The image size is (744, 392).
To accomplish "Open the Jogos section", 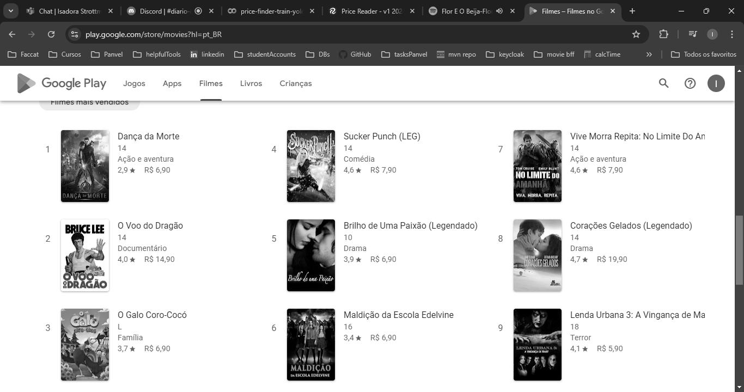I will (x=134, y=83).
